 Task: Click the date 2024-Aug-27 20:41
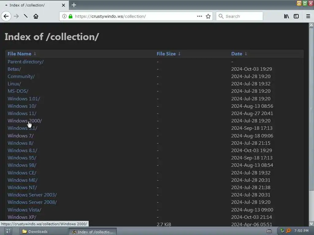252,114
